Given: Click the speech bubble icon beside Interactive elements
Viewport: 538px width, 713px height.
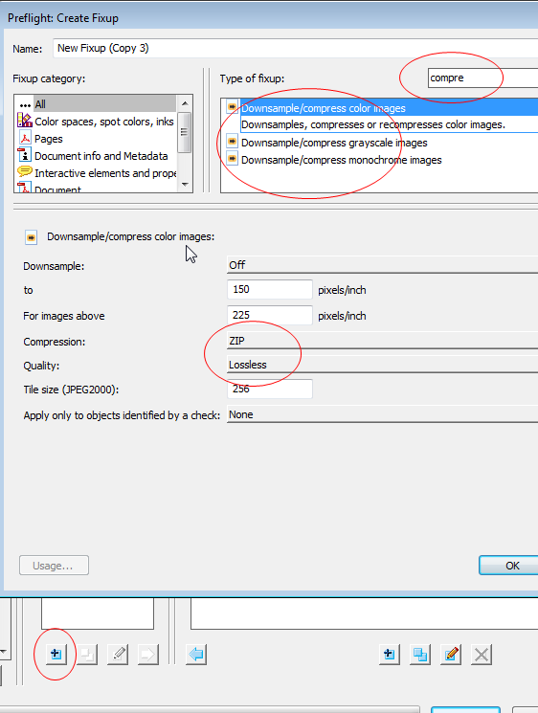Looking at the screenshot, I should (25, 172).
